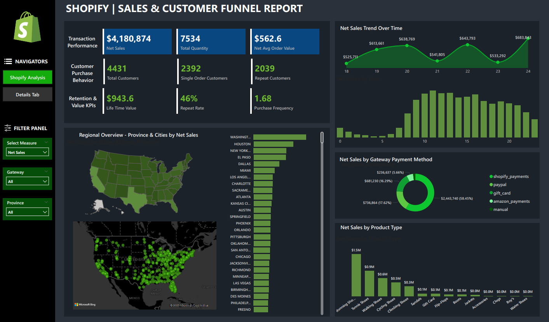Expand the Province slicer header chevron
Viewport: 549px width, 322px height.
[47, 202]
